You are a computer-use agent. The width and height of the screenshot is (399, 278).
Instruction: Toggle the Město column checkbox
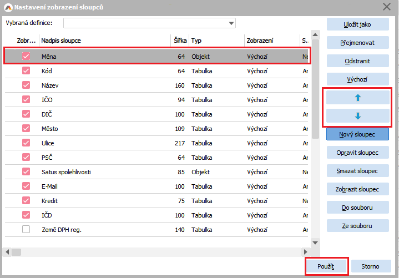[x=26, y=128]
